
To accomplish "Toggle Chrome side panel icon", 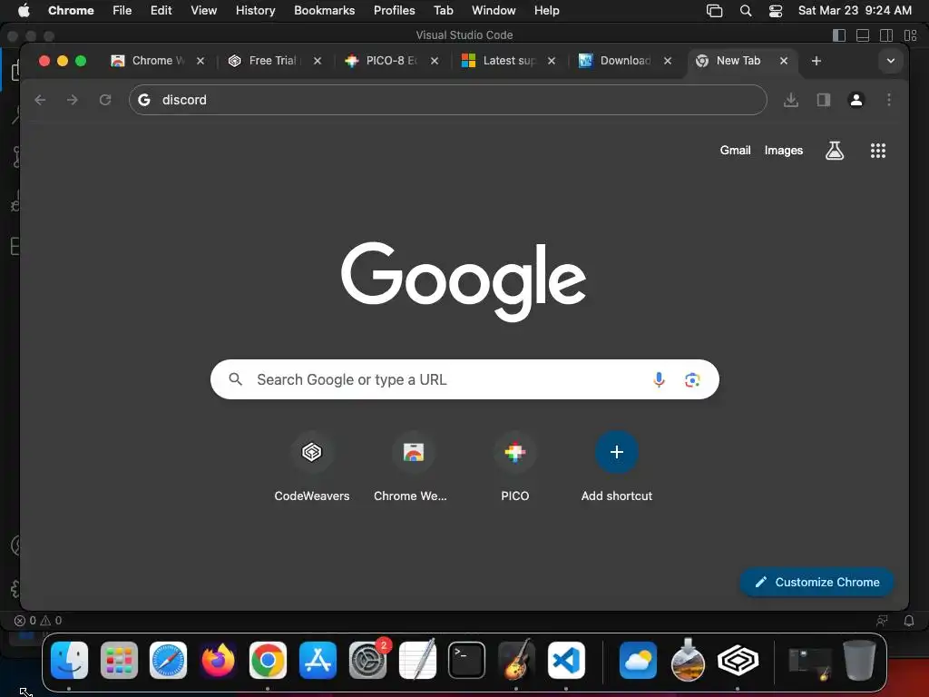I will point(824,100).
